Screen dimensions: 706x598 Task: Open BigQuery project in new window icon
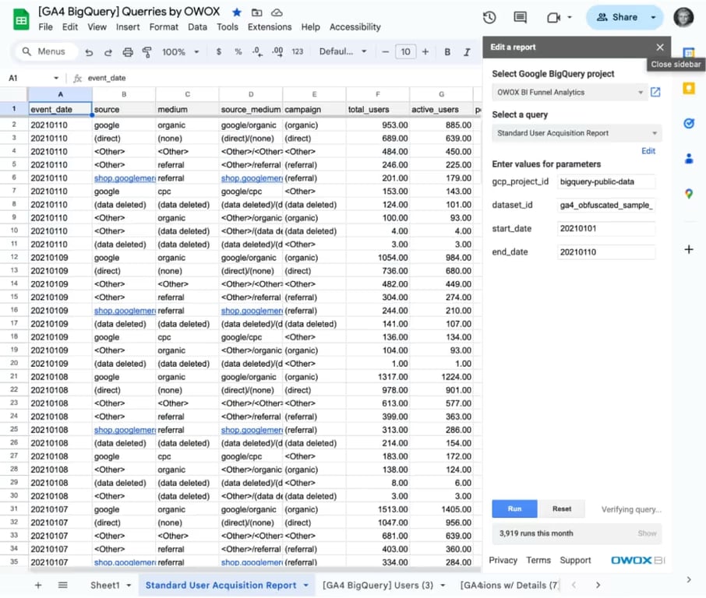pyautogui.click(x=655, y=92)
